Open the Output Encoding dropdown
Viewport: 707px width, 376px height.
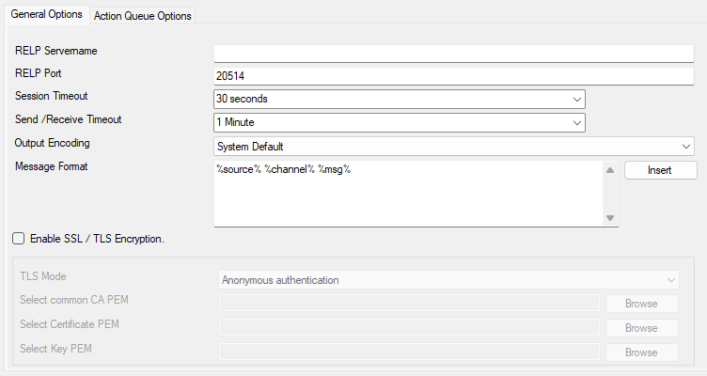click(453, 147)
